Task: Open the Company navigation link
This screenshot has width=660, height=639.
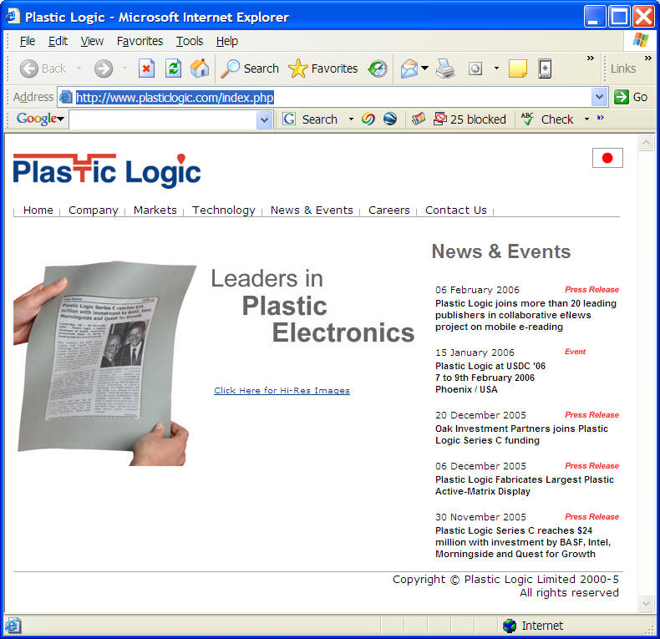Action: (93, 210)
